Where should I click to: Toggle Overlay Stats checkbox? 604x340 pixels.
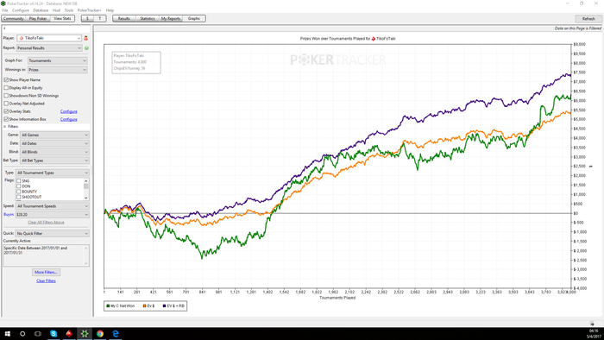(6, 111)
